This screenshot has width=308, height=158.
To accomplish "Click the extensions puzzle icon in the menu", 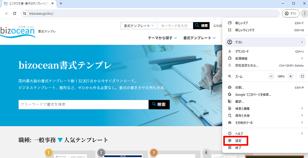I will [230, 59].
